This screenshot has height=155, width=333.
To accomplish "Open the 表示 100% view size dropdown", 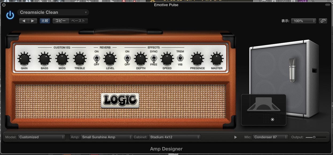I will (304, 21).
